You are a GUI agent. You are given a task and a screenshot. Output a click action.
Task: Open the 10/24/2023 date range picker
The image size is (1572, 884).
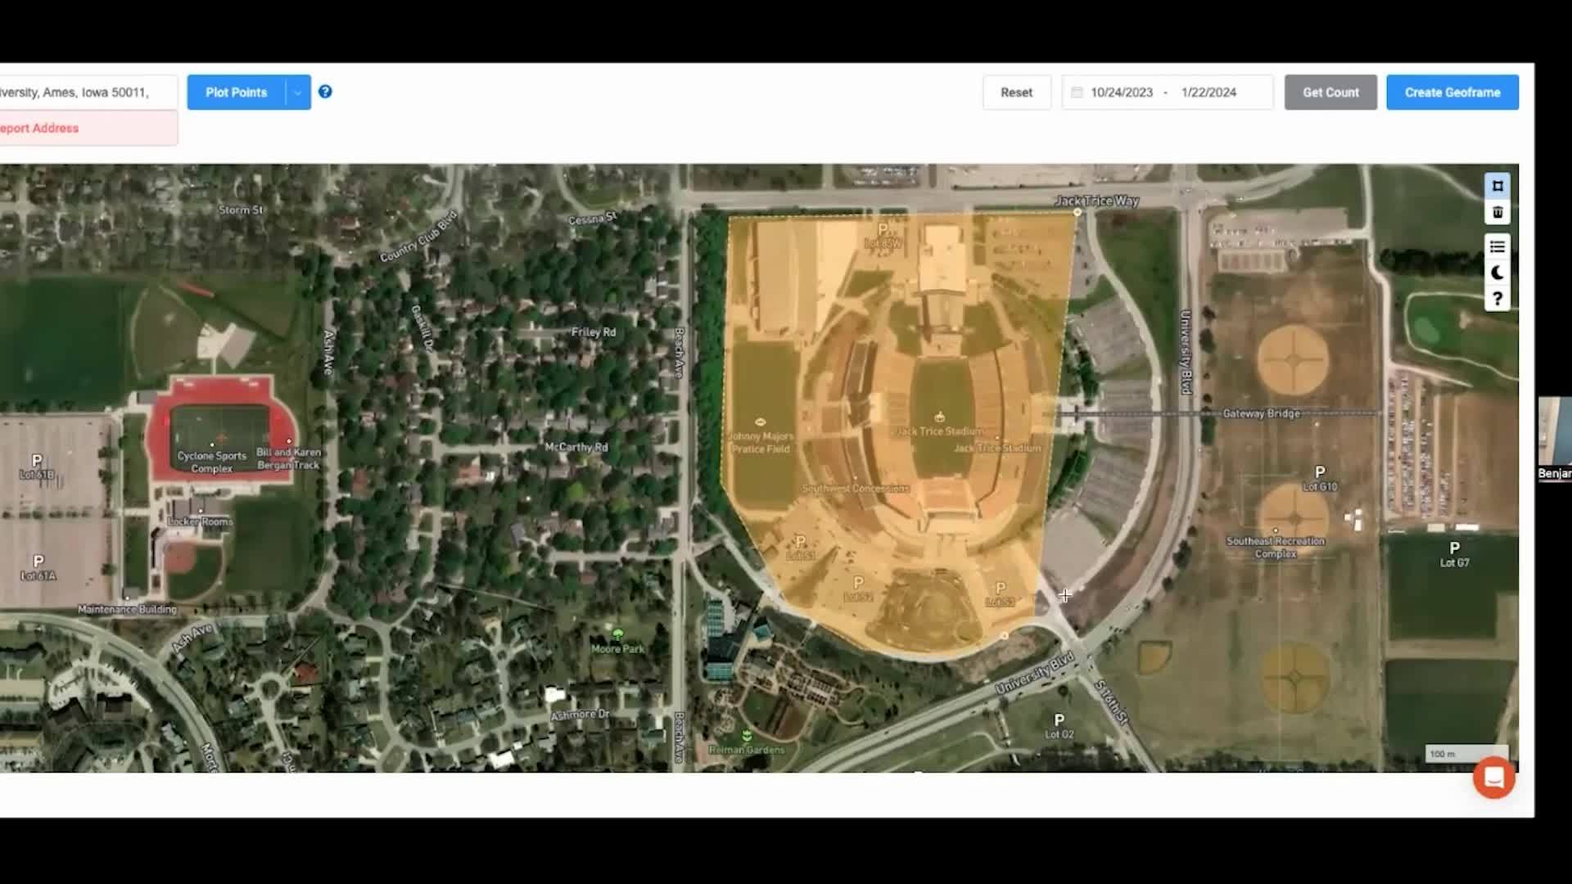[x=1123, y=92]
